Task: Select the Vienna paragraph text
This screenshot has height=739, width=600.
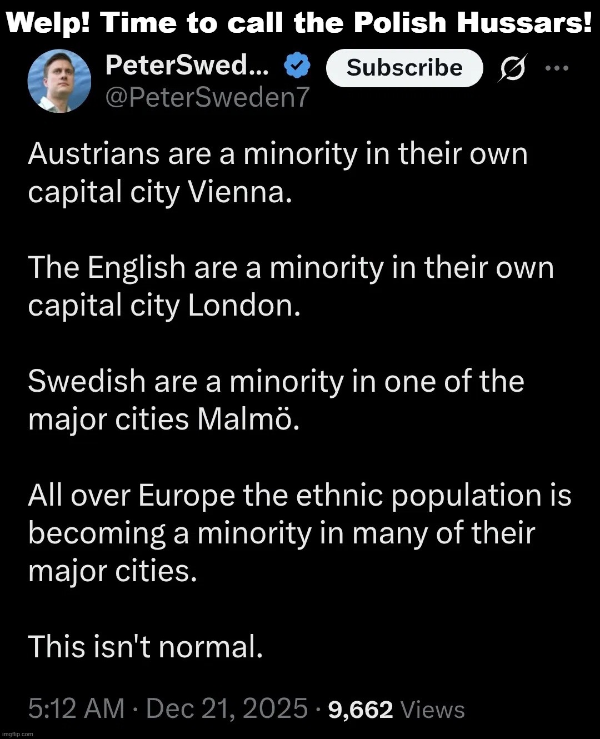Action: [278, 173]
